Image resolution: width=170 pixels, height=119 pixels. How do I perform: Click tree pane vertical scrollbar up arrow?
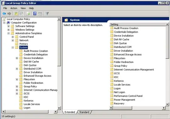[x=59, y=19]
